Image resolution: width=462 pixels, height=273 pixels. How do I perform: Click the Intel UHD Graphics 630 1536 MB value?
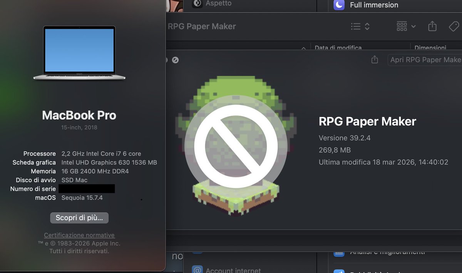pyautogui.click(x=109, y=162)
